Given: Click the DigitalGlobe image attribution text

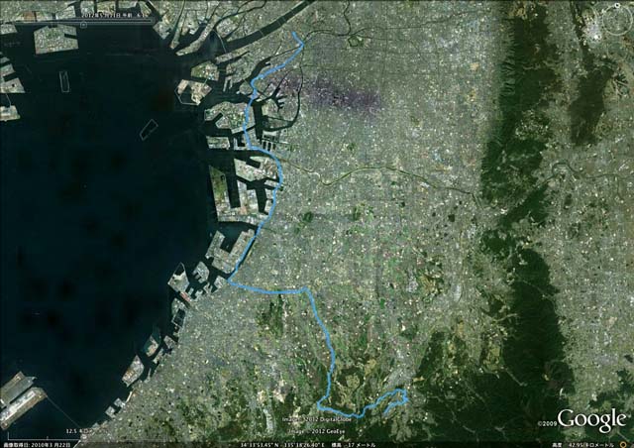Looking at the screenshot, I should click(x=317, y=419).
